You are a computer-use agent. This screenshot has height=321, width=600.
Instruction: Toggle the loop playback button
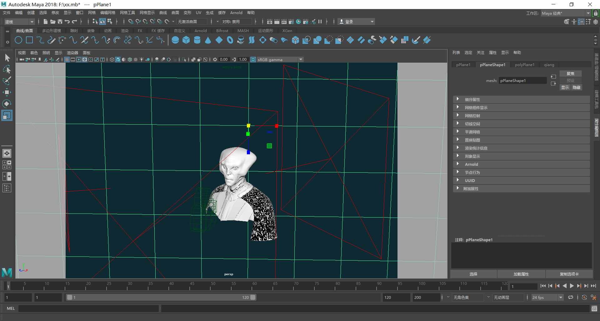(571, 297)
